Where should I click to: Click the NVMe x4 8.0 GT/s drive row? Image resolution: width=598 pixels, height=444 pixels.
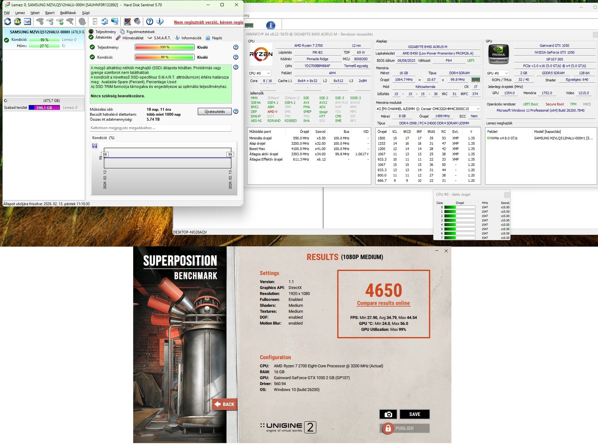tap(540, 138)
